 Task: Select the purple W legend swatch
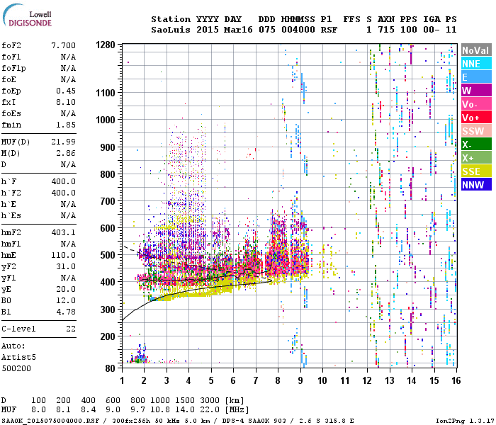point(476,91)
